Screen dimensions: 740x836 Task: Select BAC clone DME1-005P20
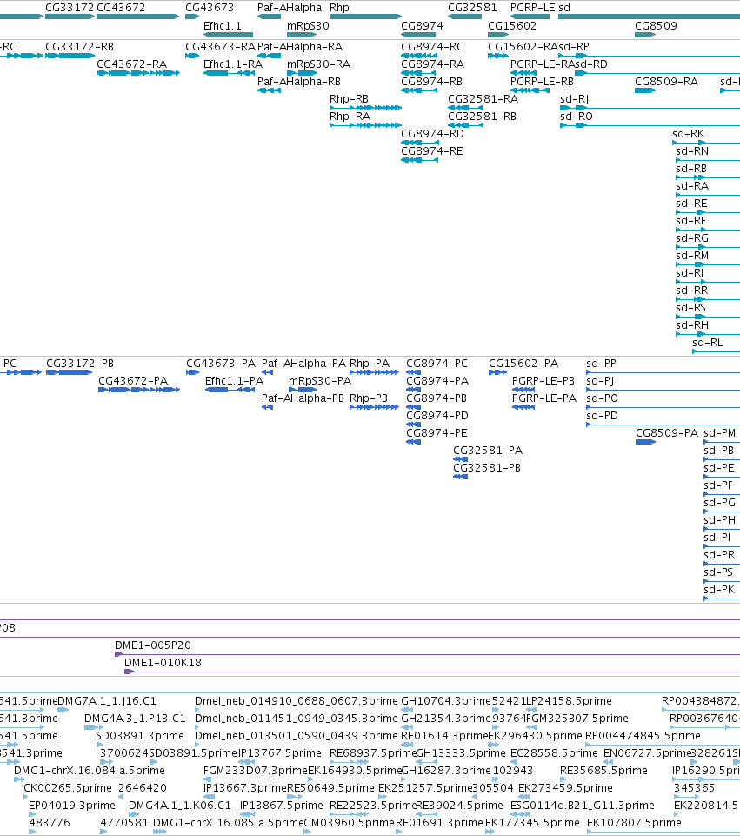click(153, 645)
